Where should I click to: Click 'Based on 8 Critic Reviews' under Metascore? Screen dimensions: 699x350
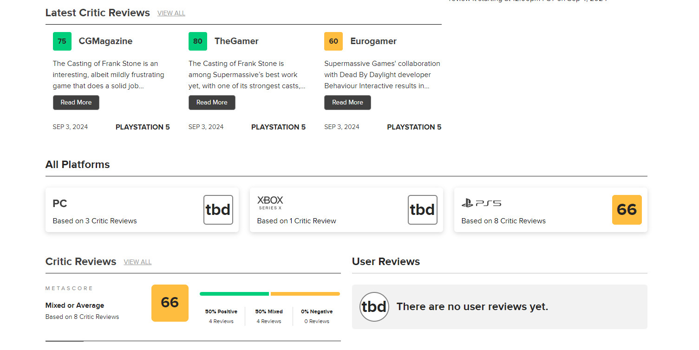[82, 317]
